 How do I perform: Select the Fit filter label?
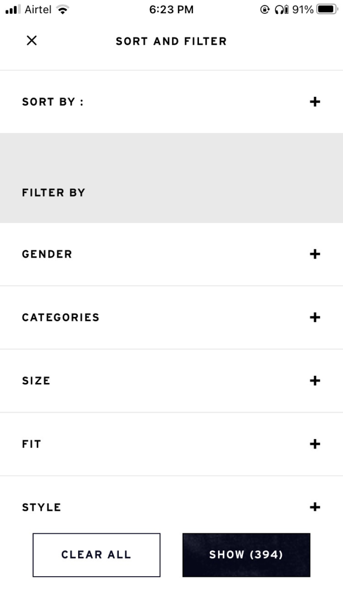31,444
